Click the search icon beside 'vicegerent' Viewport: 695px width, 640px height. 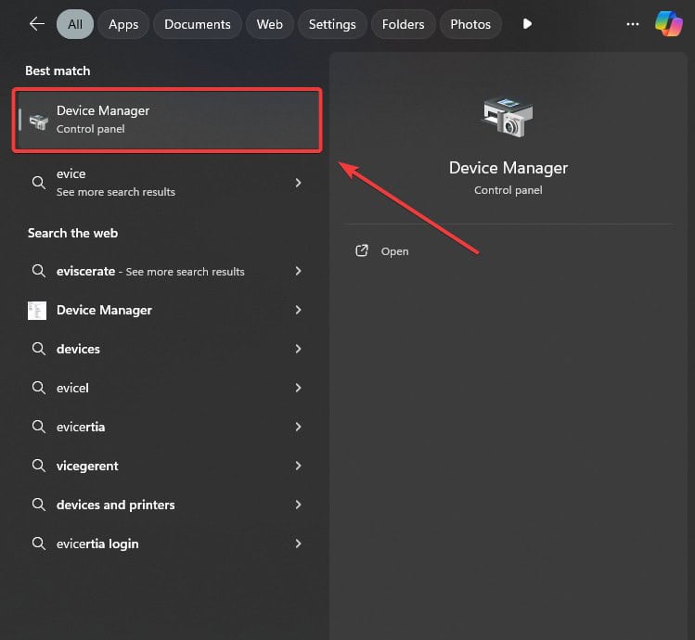coord(39,466)
